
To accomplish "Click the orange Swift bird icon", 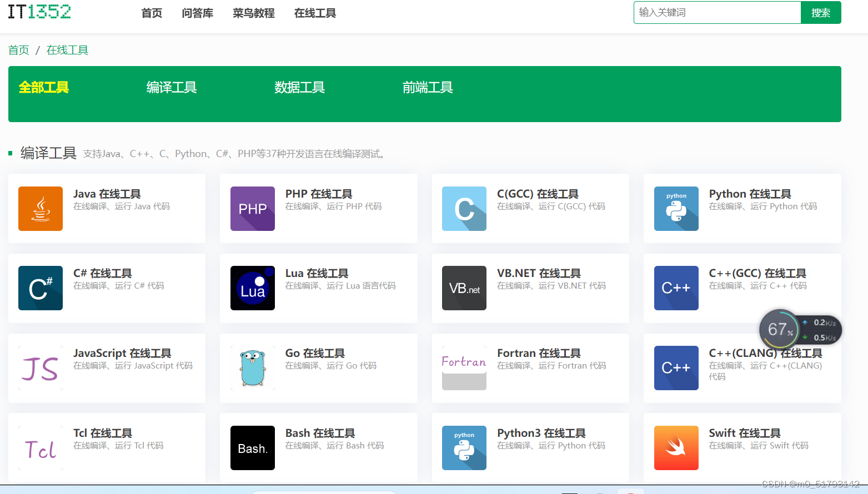I will pos(676,448).
